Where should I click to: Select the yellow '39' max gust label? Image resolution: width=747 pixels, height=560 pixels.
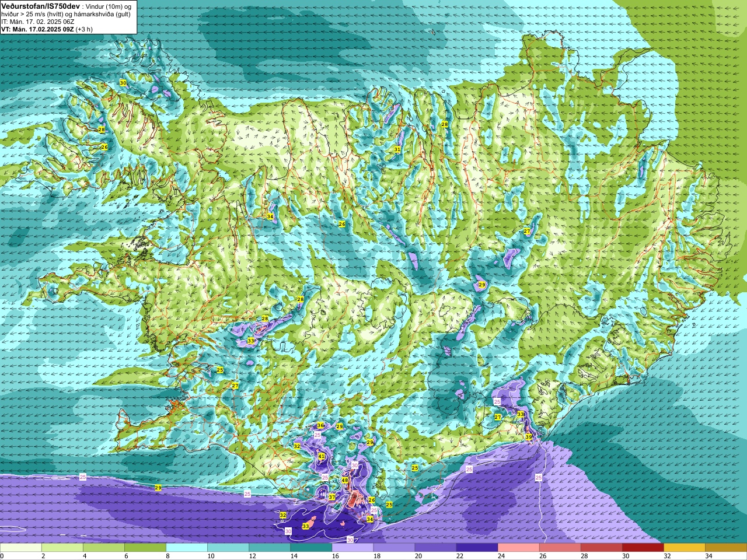528,436
